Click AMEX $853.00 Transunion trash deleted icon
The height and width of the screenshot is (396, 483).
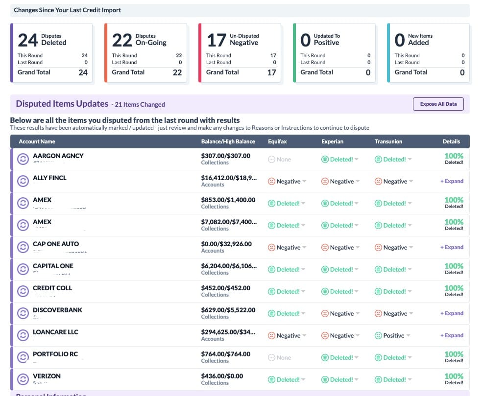[x=378, y=204]
